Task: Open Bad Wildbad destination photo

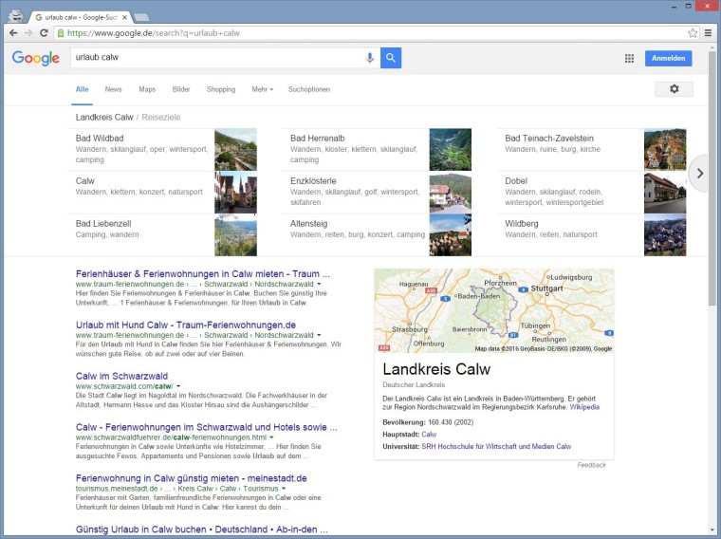Action: pyautogui.click(x=235, y=150)
